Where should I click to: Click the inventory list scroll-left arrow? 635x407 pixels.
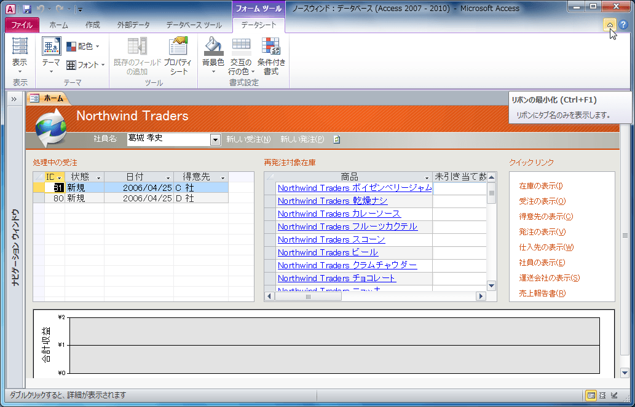[269, 296]
